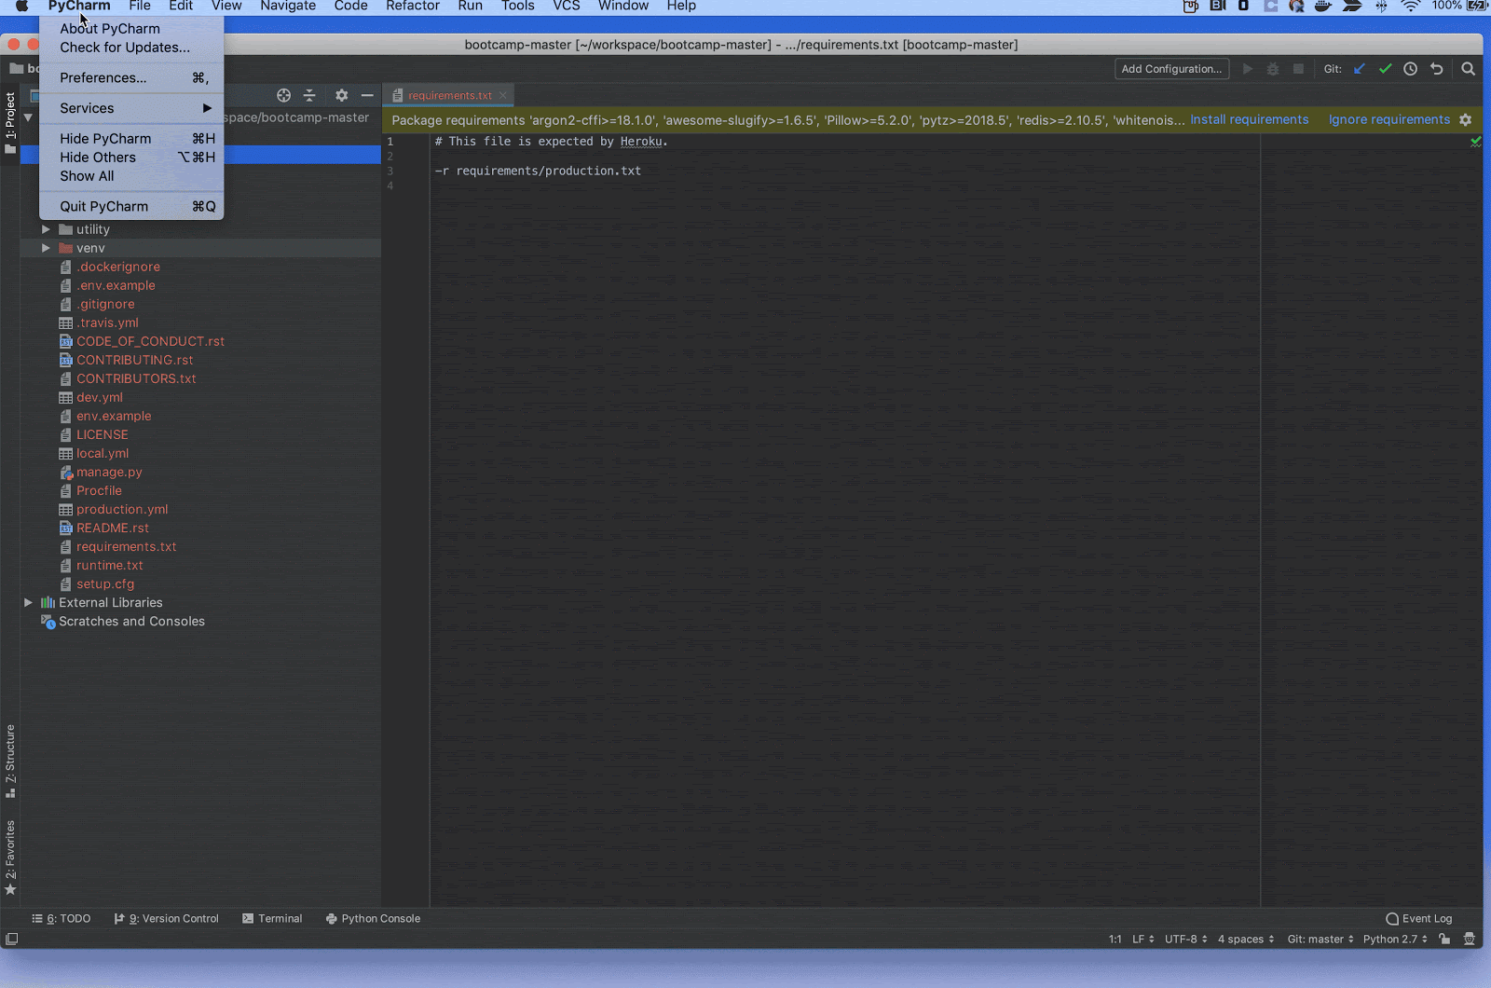The width and height of the screenshot is (1491, 988).
Task: Open history with the clock icon
Action: pyautogui.click(x=1411, y=68)
